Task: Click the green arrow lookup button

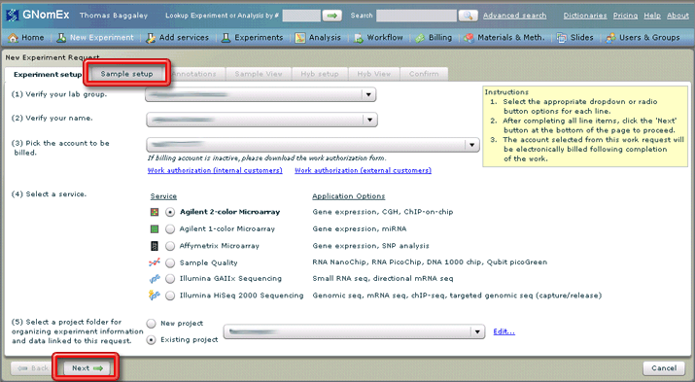Action: coord(332,16)
